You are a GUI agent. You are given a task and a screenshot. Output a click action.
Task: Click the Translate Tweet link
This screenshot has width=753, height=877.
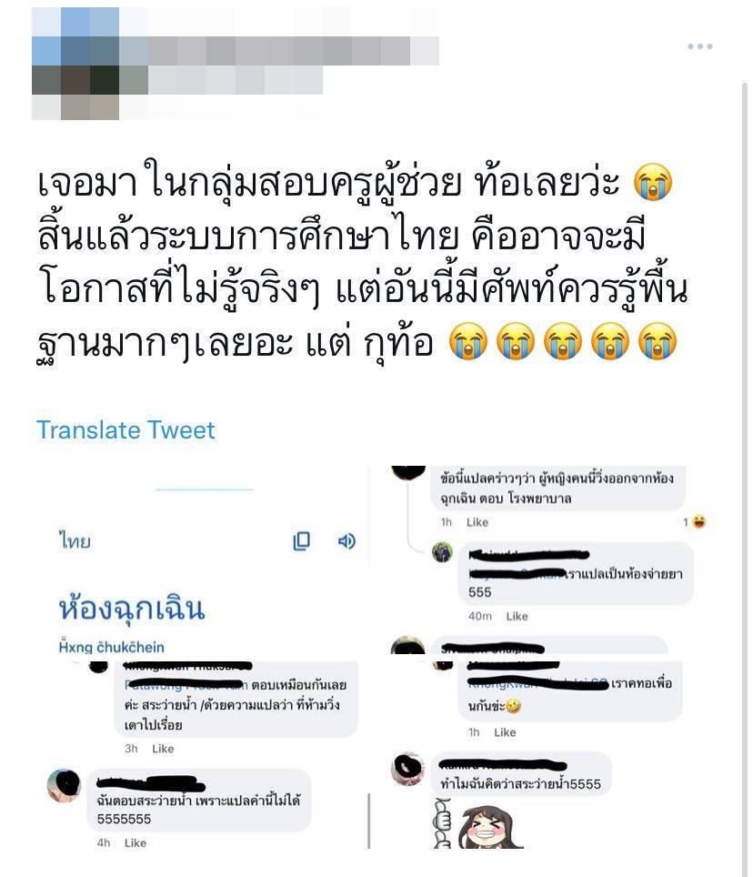pyautogui.click(x=125, y=430)
